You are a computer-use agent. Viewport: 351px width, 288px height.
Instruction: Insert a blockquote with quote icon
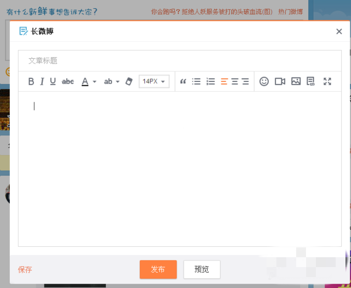tap(183, 81)
